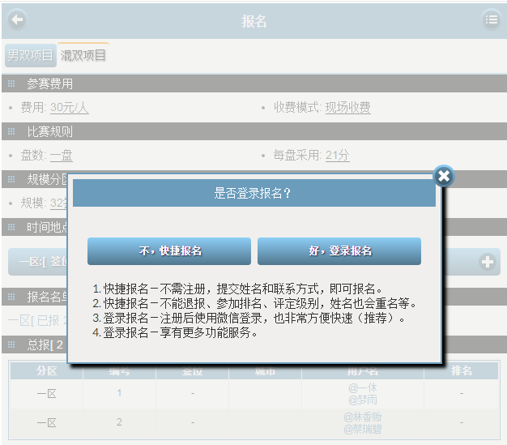
Task: Open the 现场收费 payment mode link
Action: click(x=347, y=108)
